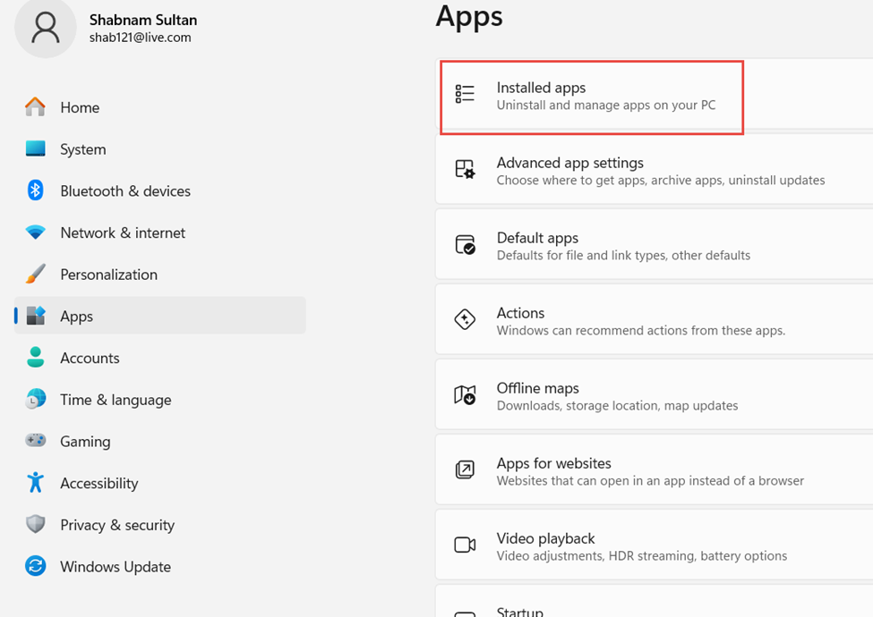
Task: Open the Actions card
Action: (655, 319)
